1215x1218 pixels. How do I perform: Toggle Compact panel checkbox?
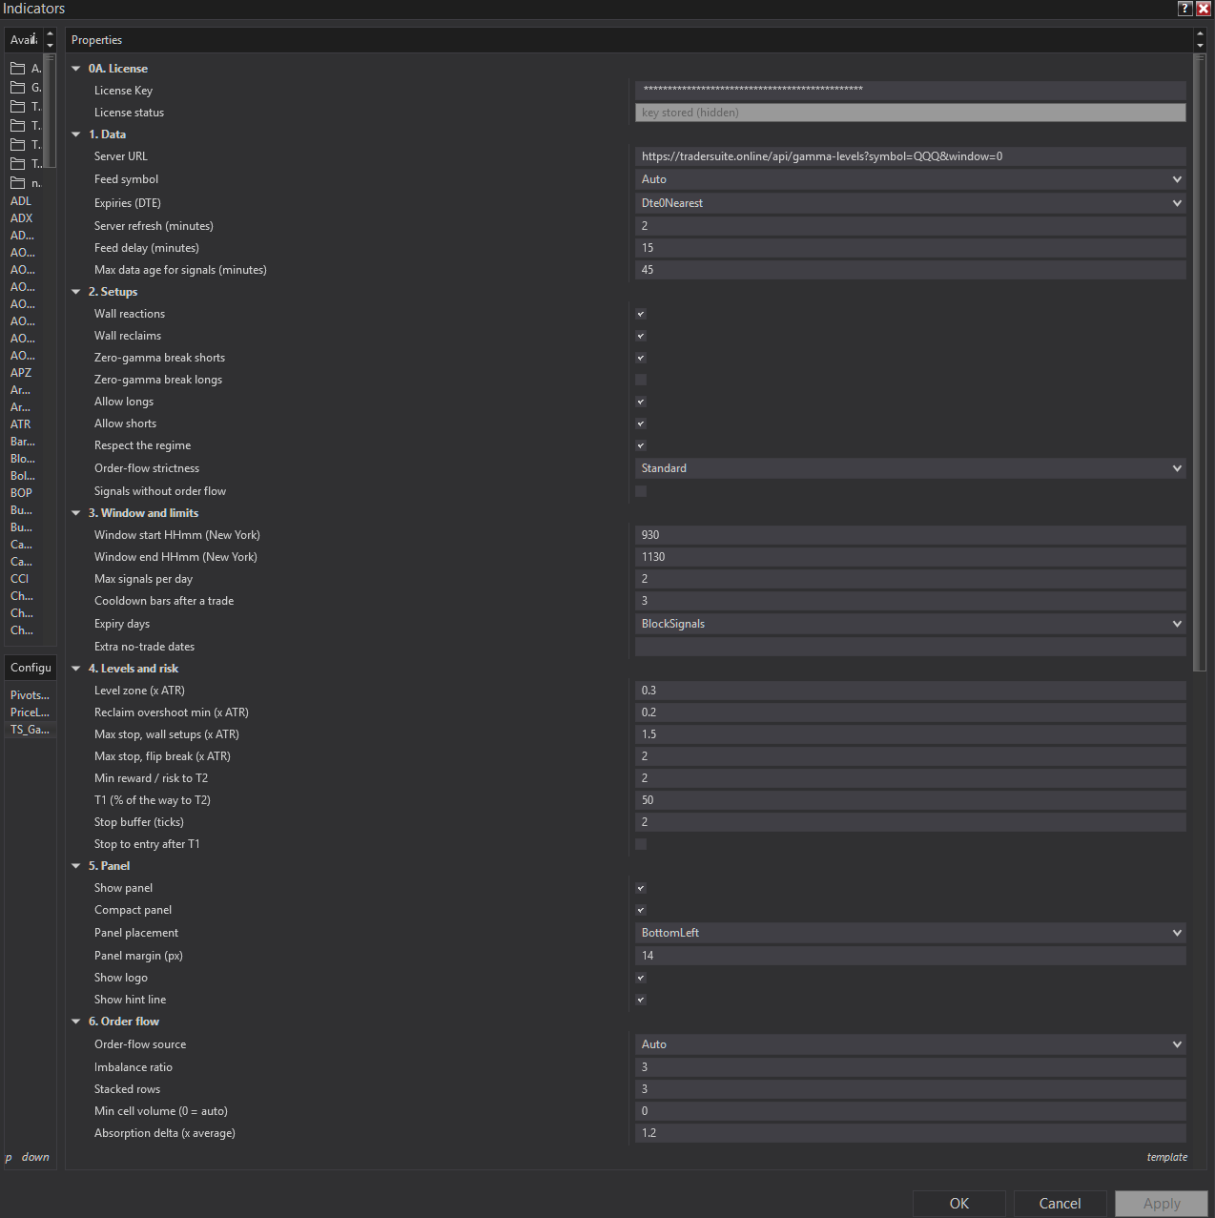tap(641, 910)
